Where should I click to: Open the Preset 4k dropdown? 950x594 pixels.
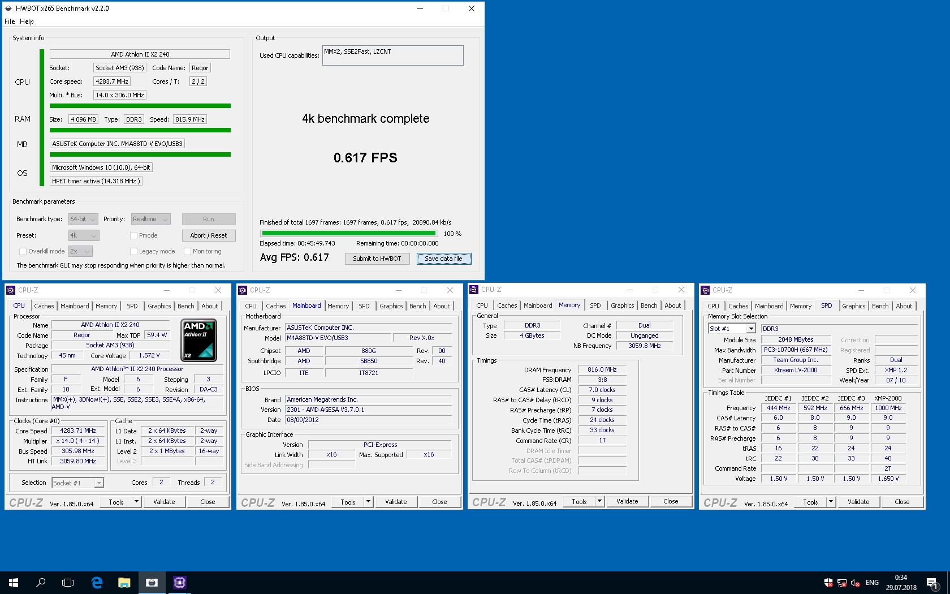(84, 235)
